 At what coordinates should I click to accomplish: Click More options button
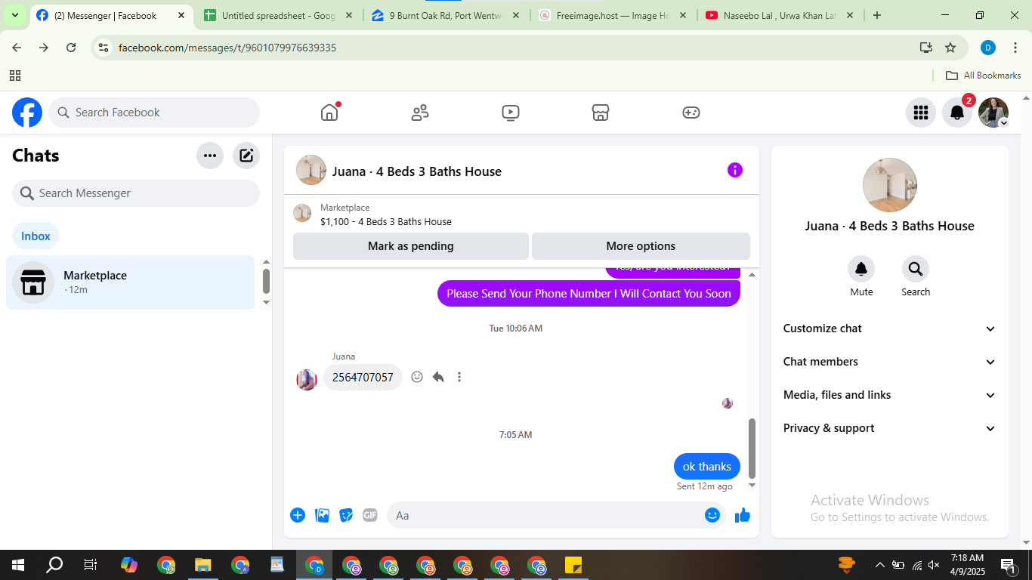point(641,246)
